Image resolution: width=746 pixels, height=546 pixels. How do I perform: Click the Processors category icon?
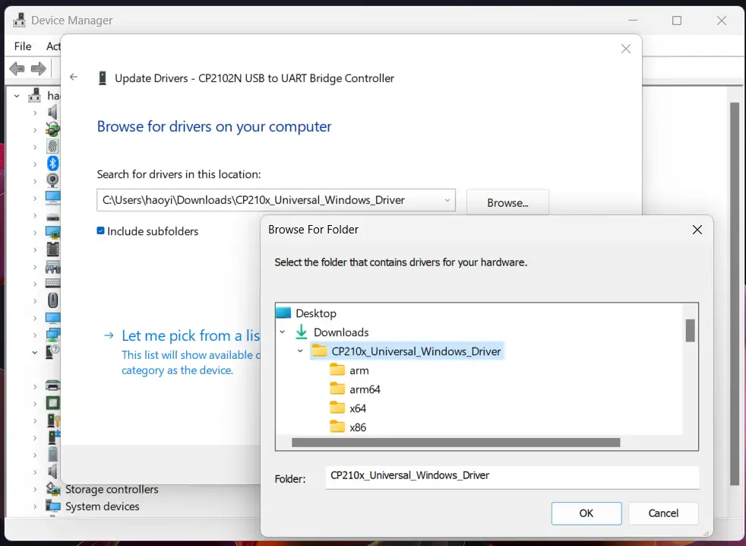[x=52, y=404]
